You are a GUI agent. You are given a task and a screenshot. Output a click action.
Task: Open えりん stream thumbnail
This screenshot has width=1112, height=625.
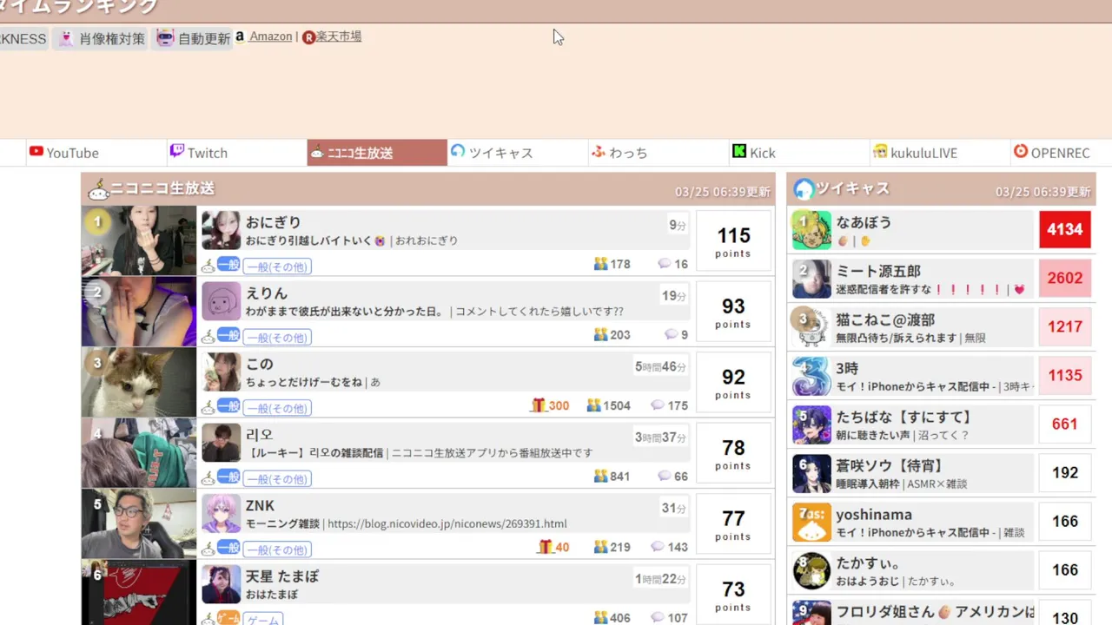click(x=139, y=312)
